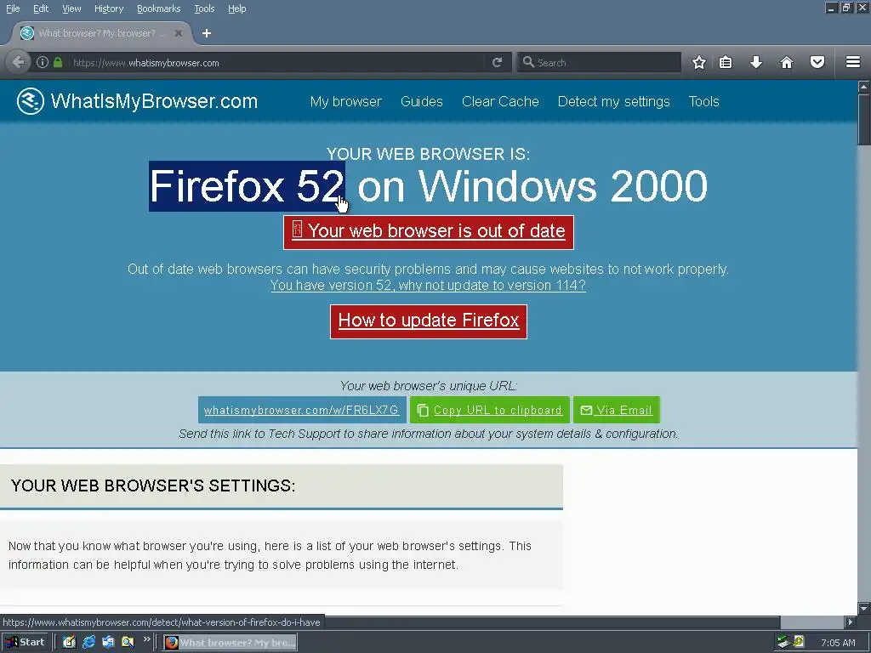Launch Outlook Express from quick launch
The height and width of the screenshot is (653, 871).
(108, 642)
